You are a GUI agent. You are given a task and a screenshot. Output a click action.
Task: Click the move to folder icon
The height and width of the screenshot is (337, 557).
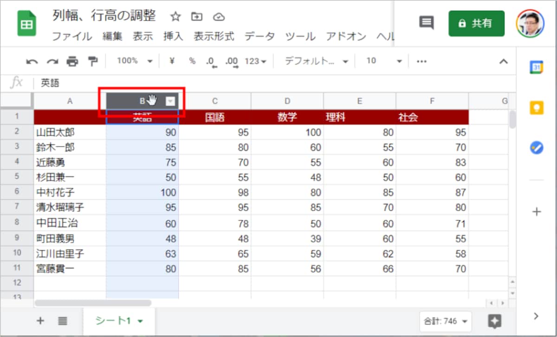click(x=197, y=17)
